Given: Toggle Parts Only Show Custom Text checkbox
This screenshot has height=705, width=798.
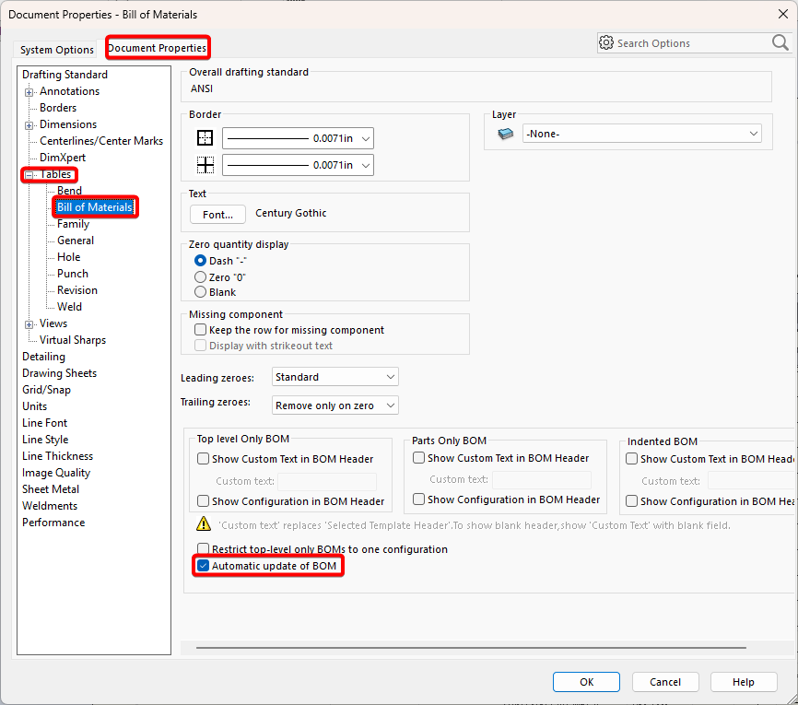Looking at the screenshot, I should click(419, 458).
